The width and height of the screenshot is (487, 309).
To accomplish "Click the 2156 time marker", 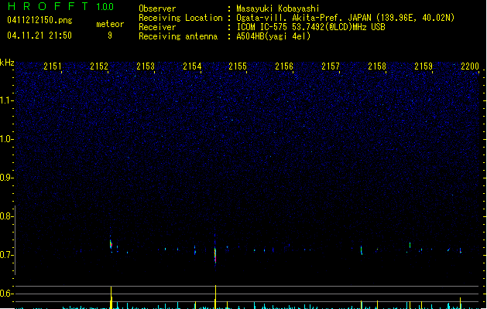I will tap(284, 66).
